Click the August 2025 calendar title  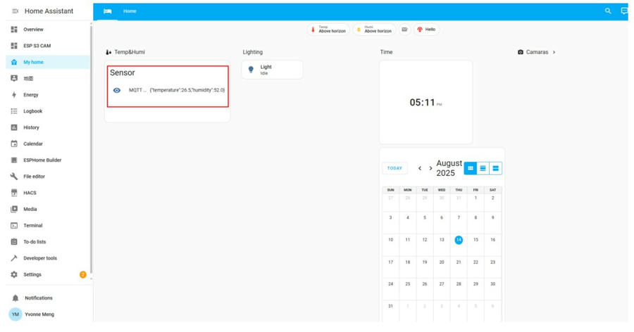(449, 168)
